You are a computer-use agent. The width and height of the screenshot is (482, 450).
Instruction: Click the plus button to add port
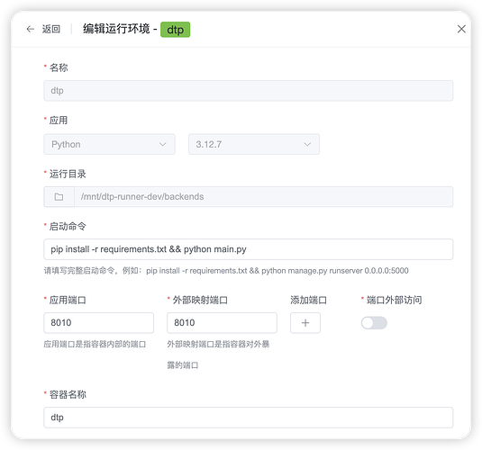(305, 323)
